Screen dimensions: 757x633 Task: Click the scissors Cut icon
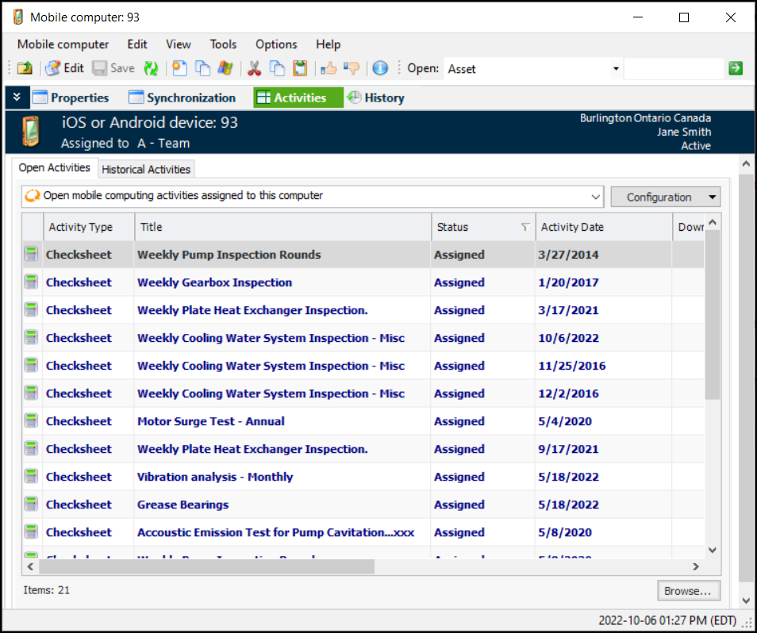[x=255, y=68]
